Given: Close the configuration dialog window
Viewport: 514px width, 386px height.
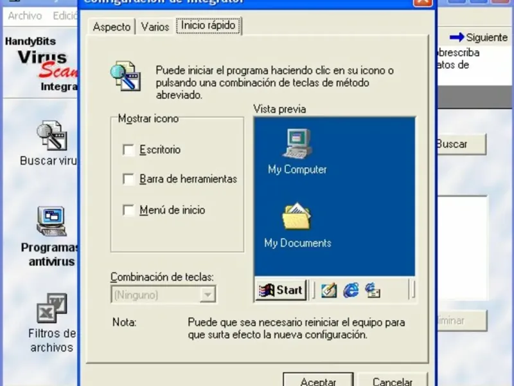Looking at the screenshot, I should point(423,2).
